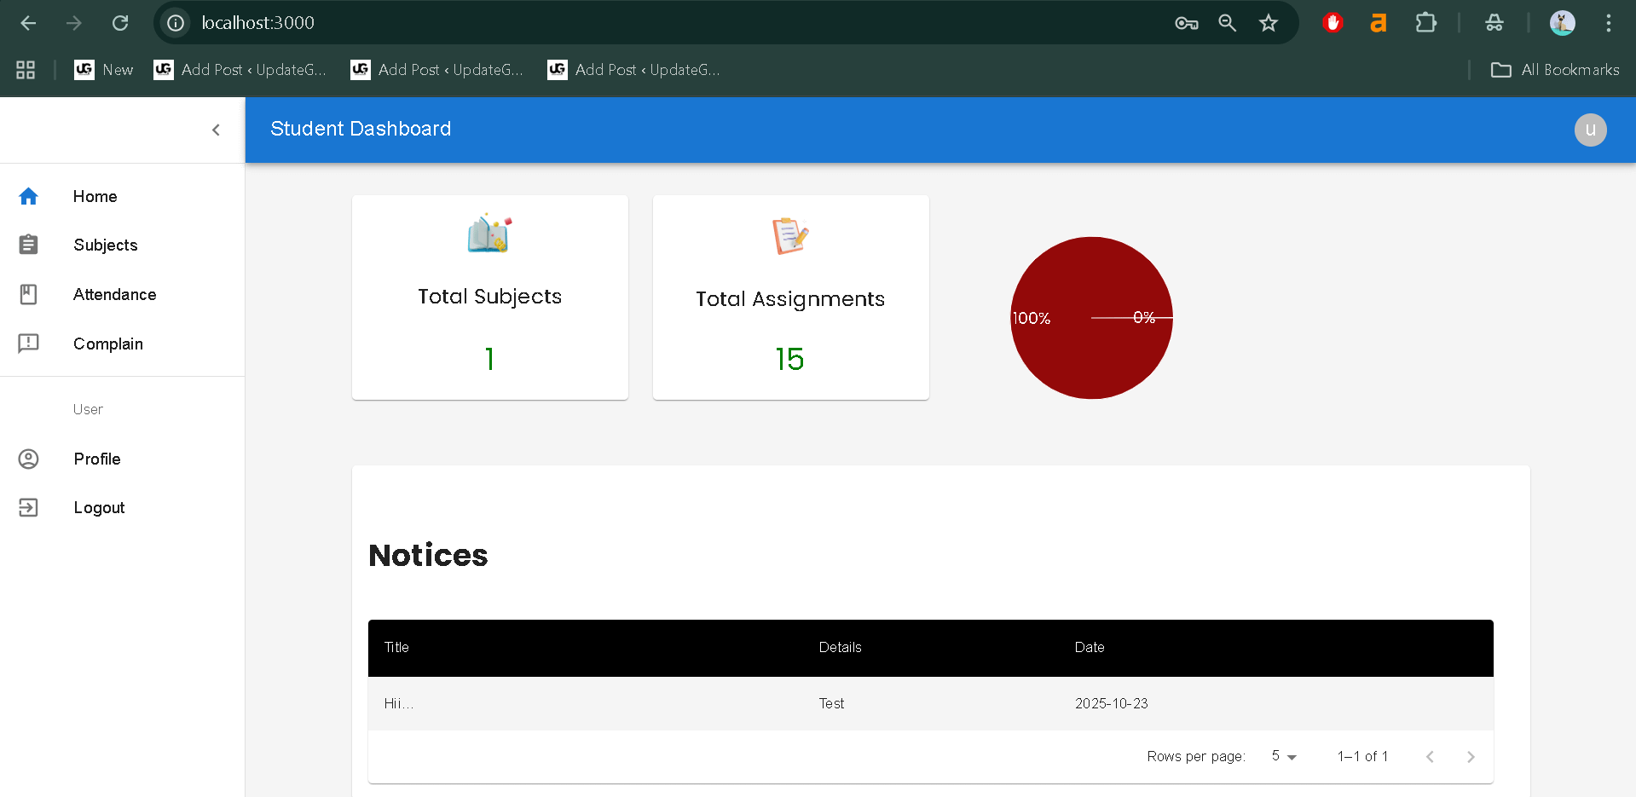Open the browser extensions puzzle menu
Screen dimensions: 1636x797
[1426, 23]
